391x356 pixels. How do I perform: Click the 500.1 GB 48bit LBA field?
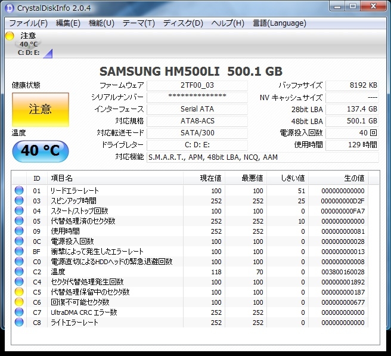coord(352,121)
